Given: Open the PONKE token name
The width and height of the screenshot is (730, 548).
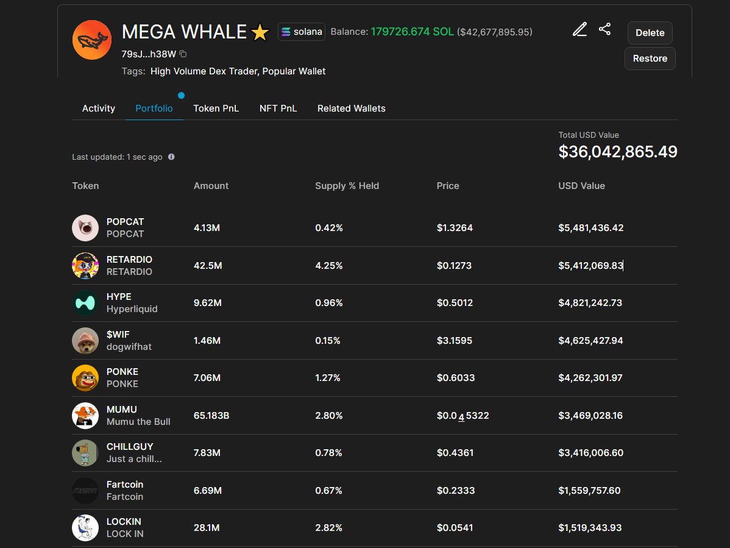Looking at the screenshot, I should point(122,372).
